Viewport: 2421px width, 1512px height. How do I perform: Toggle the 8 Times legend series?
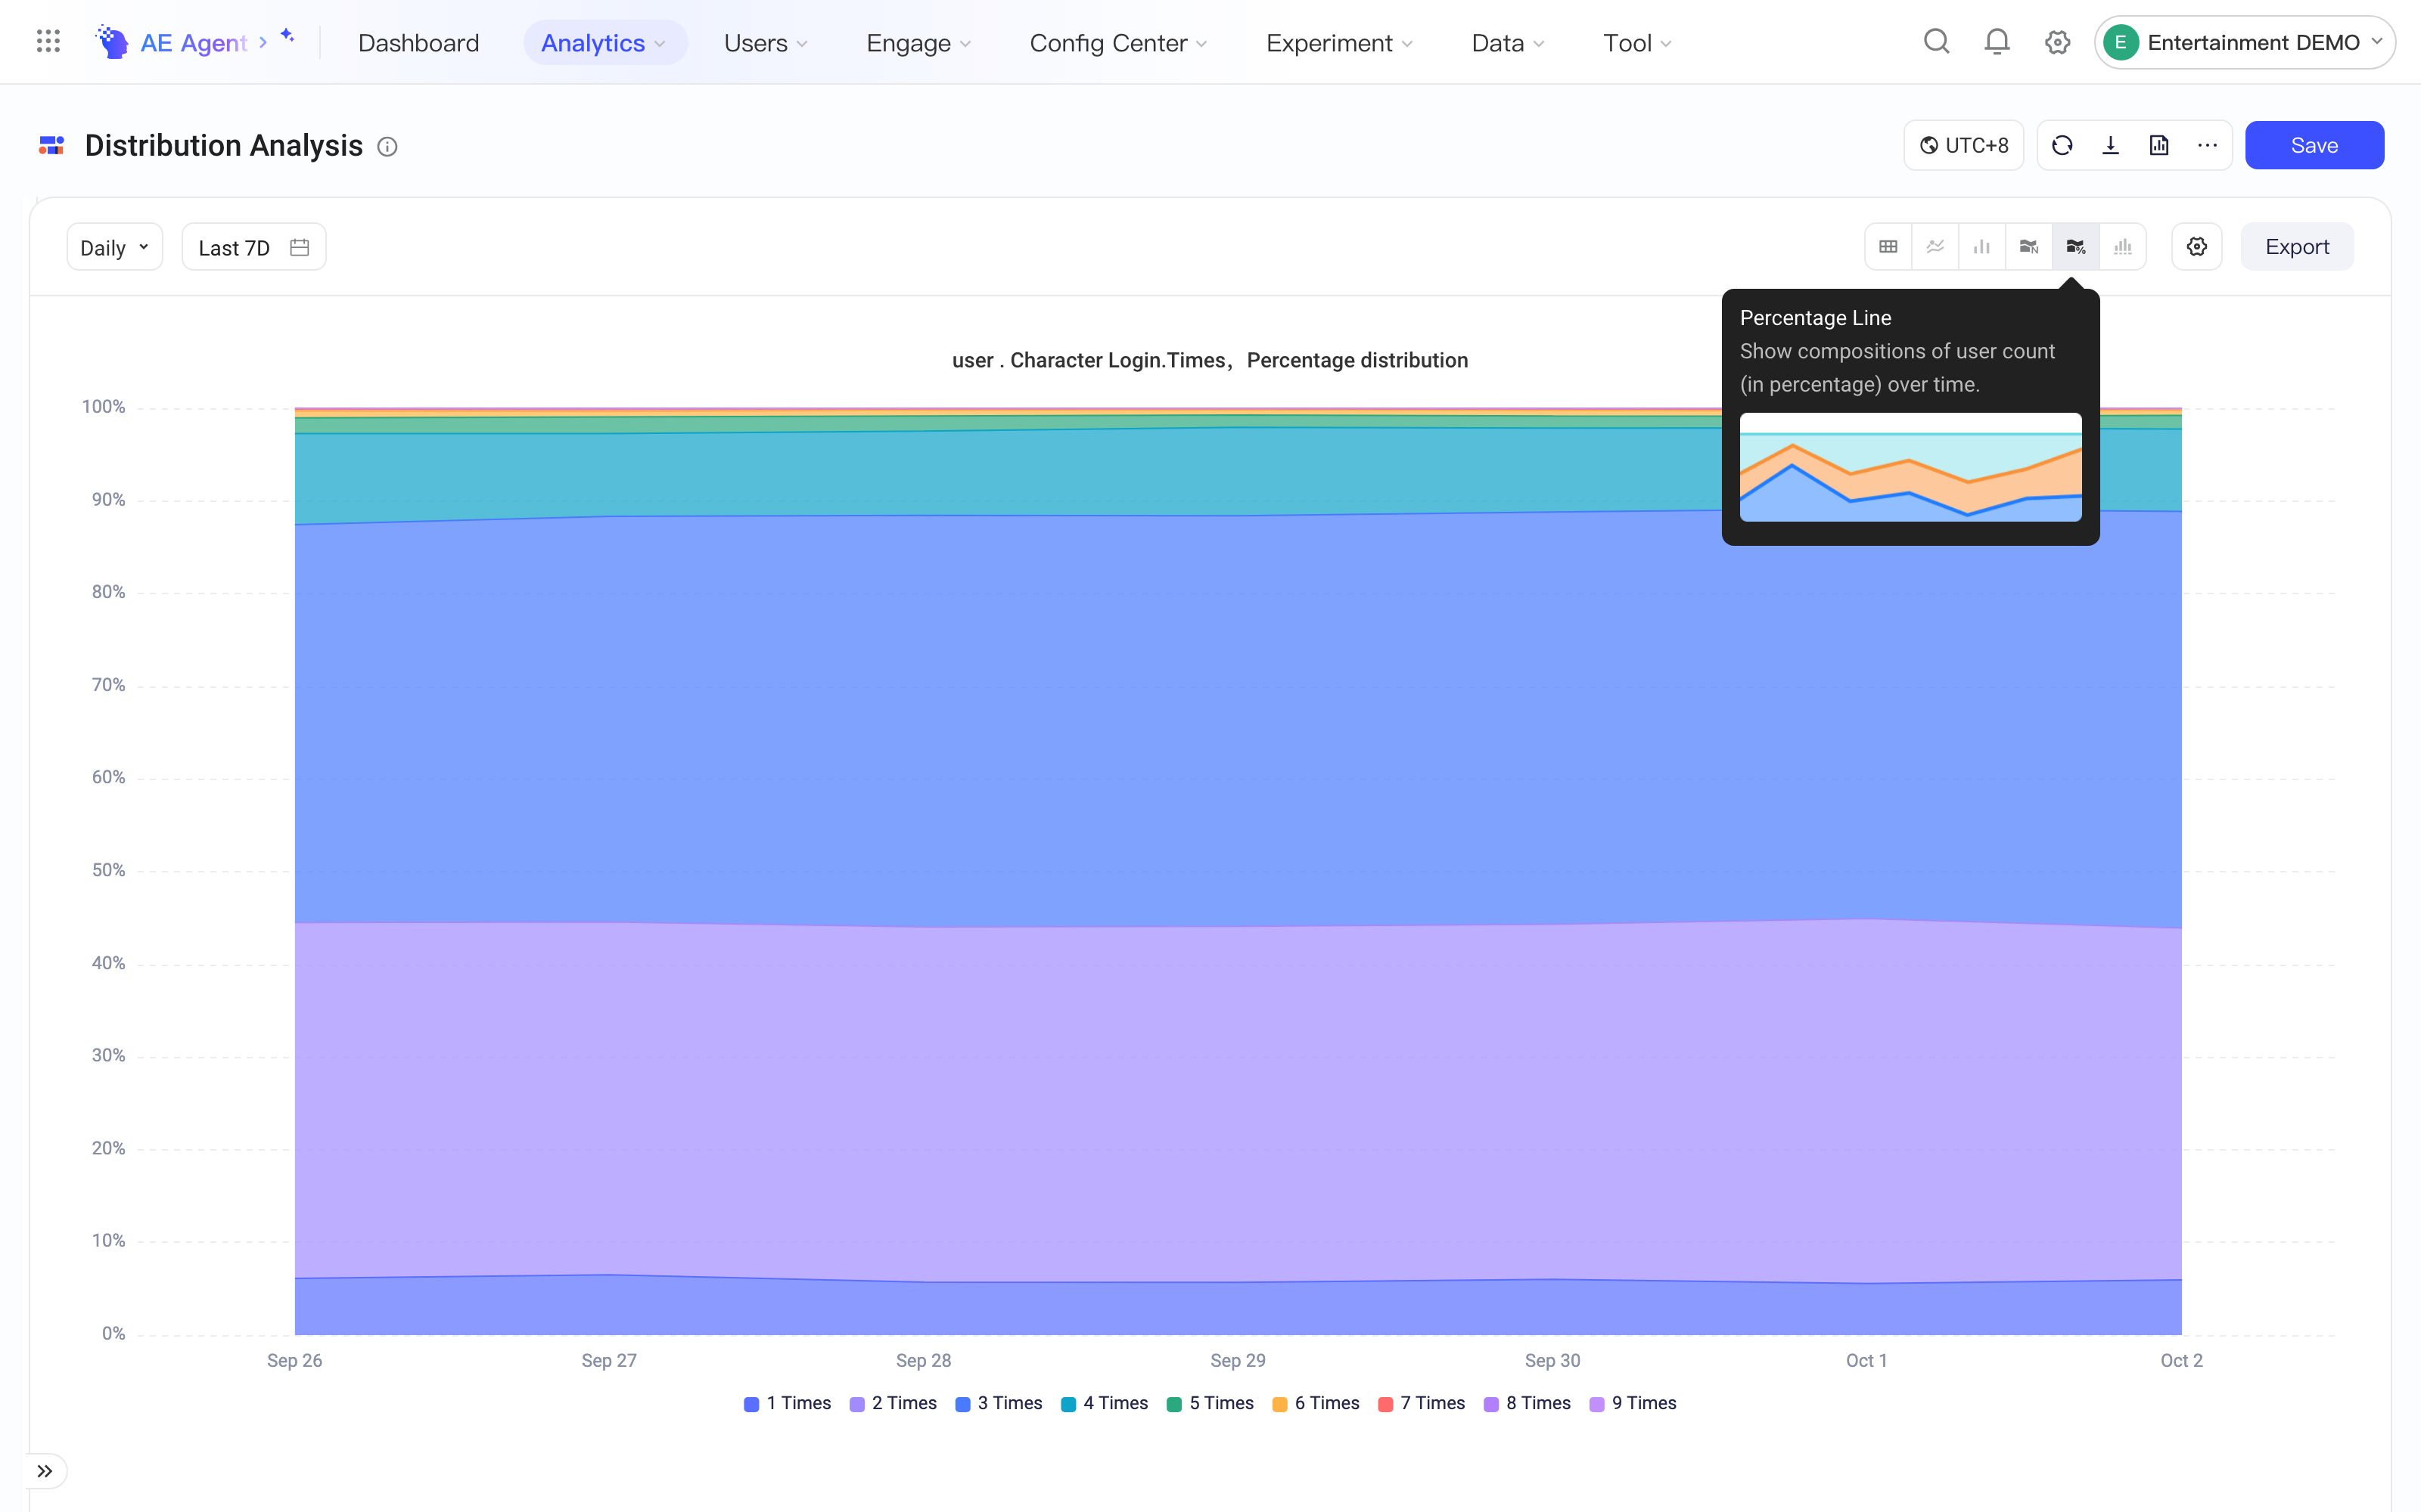pyautogui.click(x=1527, y=1403)
